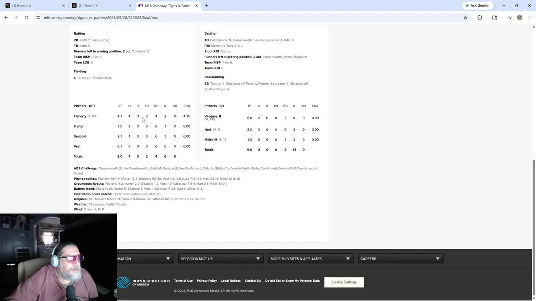The height and width of the screenshot is (301, 536).
Task: Open Legal Notices link
Action: pyautogui.click(x=231, y=281)
